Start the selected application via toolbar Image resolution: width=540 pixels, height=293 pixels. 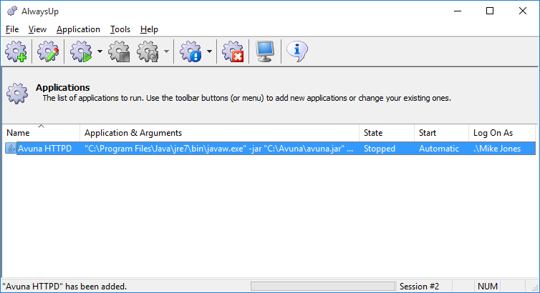click(x=81, y=51)
